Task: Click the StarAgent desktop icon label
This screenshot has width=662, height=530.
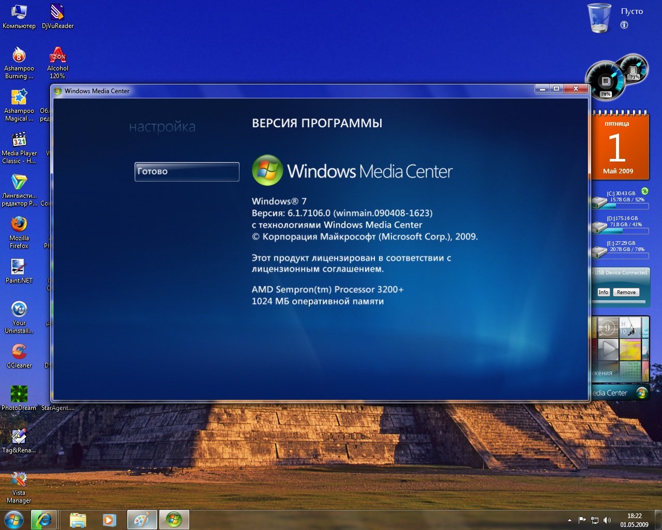Action: pyautogui.click(x=58, y=408)
